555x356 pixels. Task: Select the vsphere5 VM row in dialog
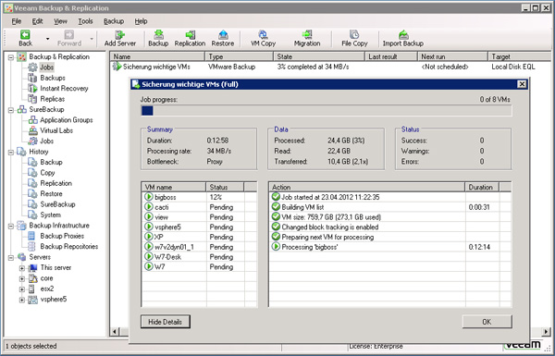pos(199,227)
